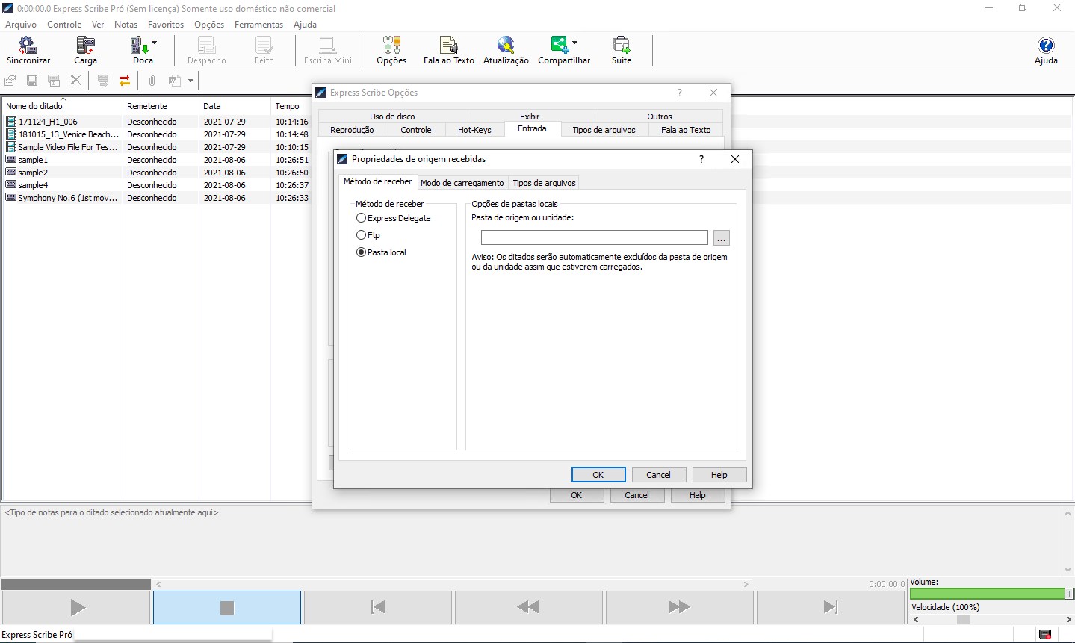Click the floppy-disk save icon in small toolbar

coord(32,81)
